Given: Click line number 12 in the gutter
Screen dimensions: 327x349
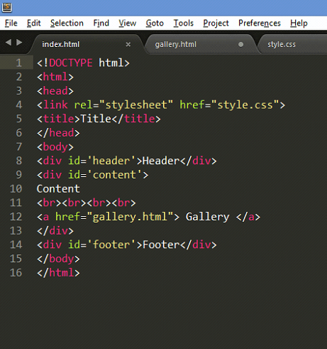Looking at the screenshot, I should coord(16,217).
